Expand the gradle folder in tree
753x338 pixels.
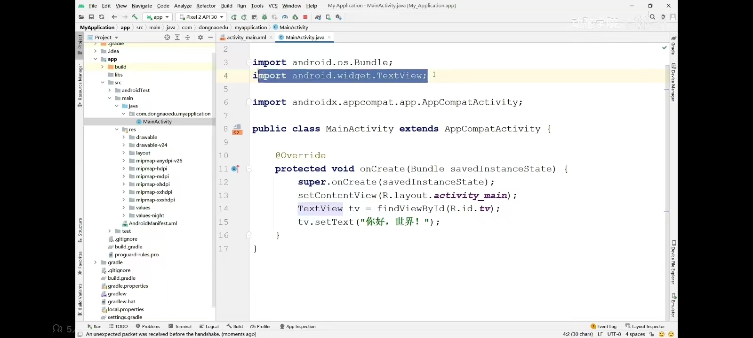pyautogui.click(x=96, y=262)
